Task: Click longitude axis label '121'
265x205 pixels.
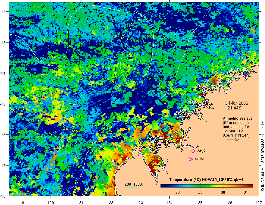Action: click(x=80, y=203)
